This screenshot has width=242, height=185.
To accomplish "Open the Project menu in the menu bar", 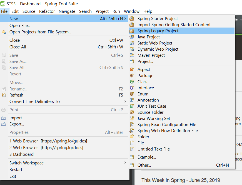I will (102, 11).
